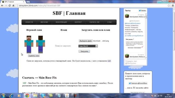Click the Твитнуть @Feax25Rus button
Viewport: 175px width, 98px height.
138,83
